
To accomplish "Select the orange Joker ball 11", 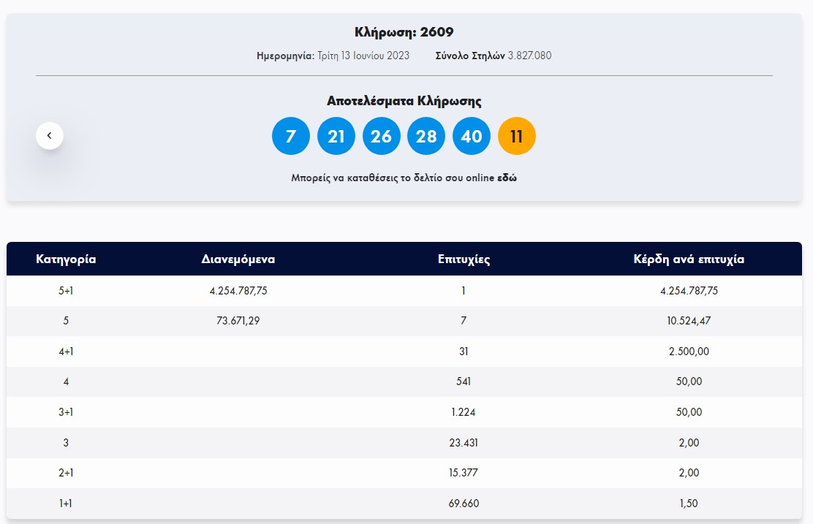I will pos(517,136).
